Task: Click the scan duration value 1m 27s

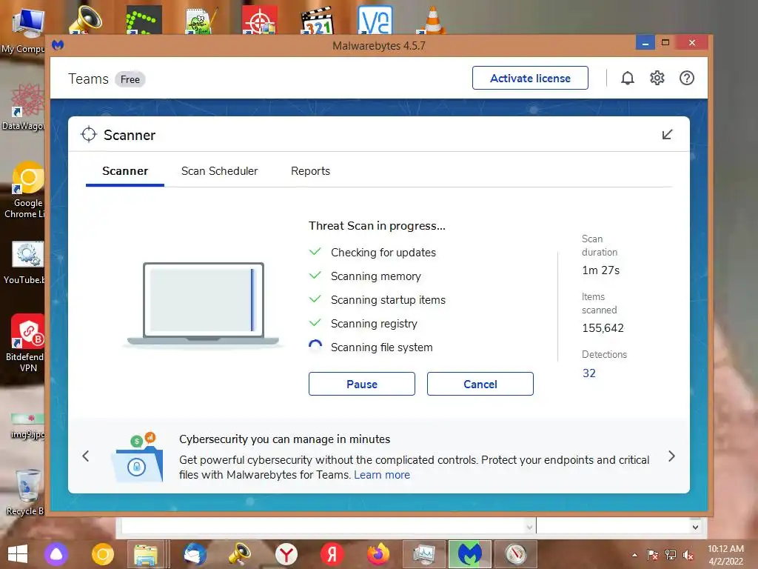Action: click(601, 270)
